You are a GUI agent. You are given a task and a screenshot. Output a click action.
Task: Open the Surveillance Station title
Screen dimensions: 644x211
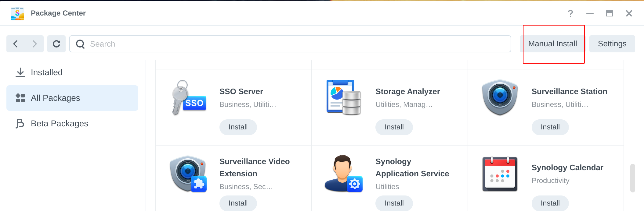click(x=569, y=91)
